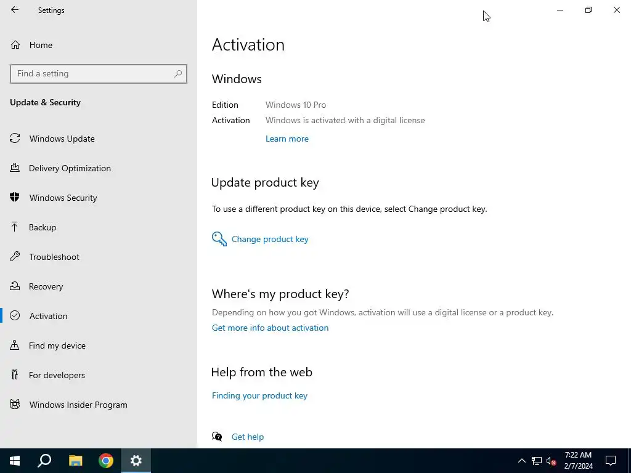This screenshot has height=473, width=631.
Task: Open Windows Insider Program settings
Action: [x=78, y=405]
